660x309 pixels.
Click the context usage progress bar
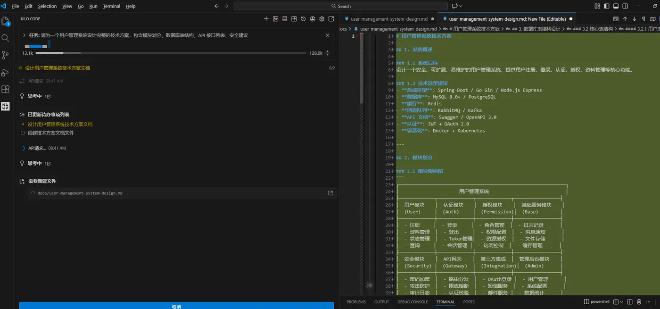(x=172, y=53)
